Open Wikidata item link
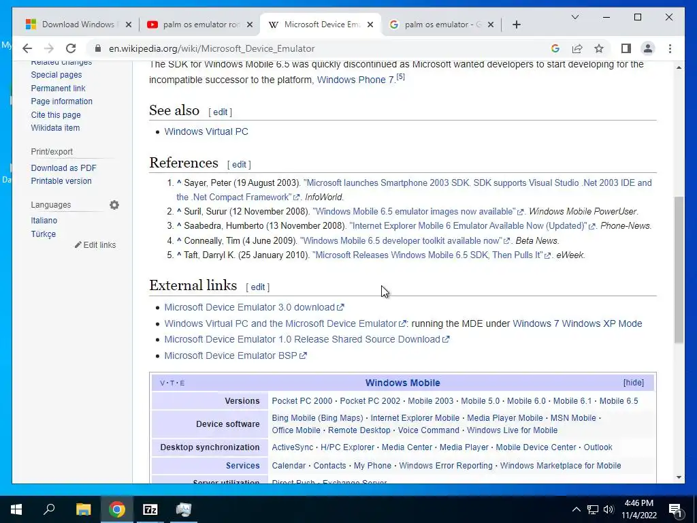Image resolution: width=697 pixels, height=523 pixels. pos(56,127)
